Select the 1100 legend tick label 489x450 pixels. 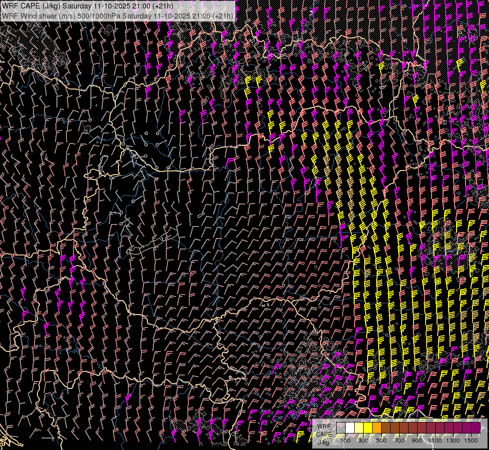pyautogui.click(x=435, y=440)
